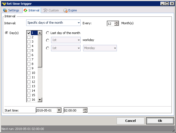
Task: Increase the Every months spinner value
Action: click(x=117, y=22)
